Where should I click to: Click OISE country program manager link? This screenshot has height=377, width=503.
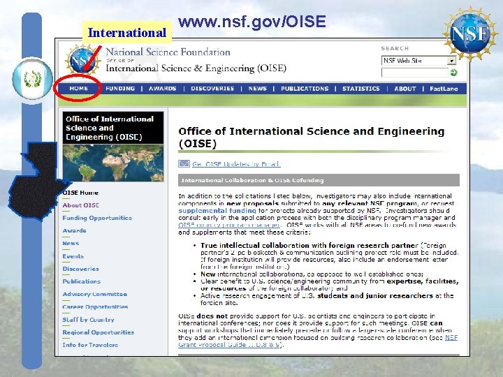click(x=229, y=225)
